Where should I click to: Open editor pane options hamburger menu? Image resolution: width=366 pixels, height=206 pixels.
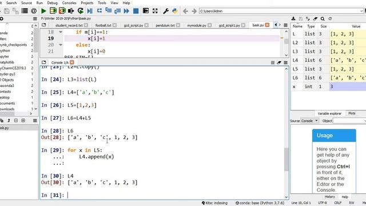285,25
